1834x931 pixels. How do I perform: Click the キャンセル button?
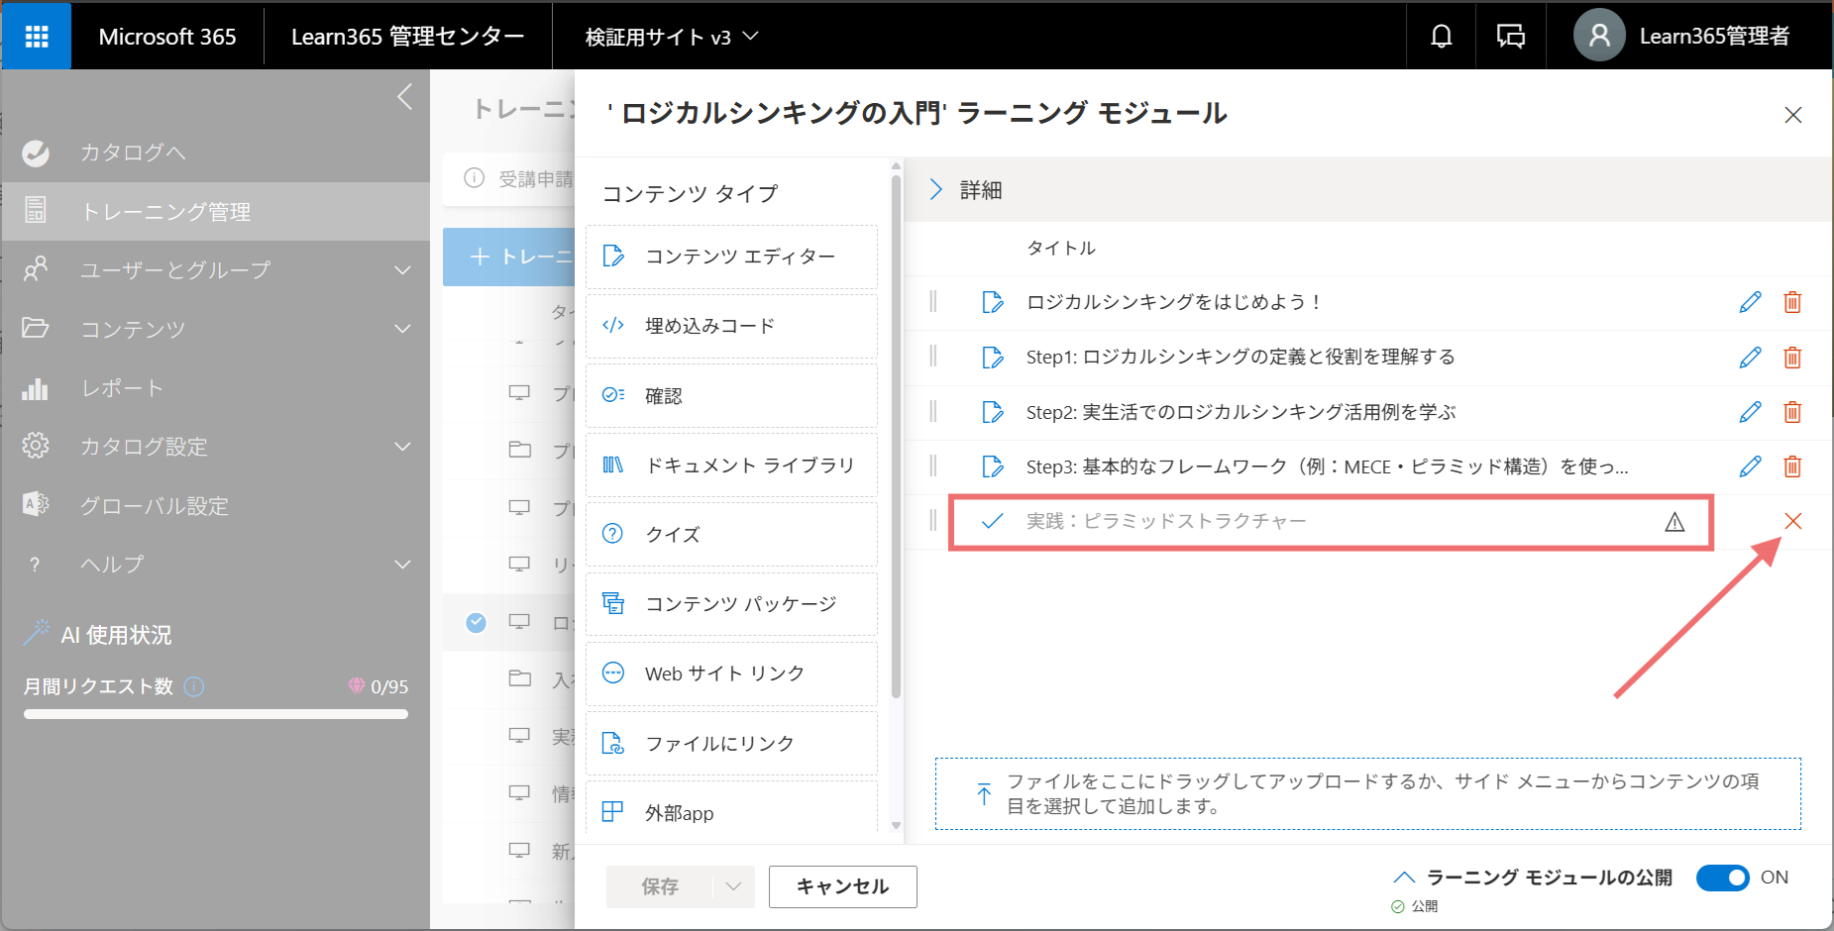[x=843, y=886]
